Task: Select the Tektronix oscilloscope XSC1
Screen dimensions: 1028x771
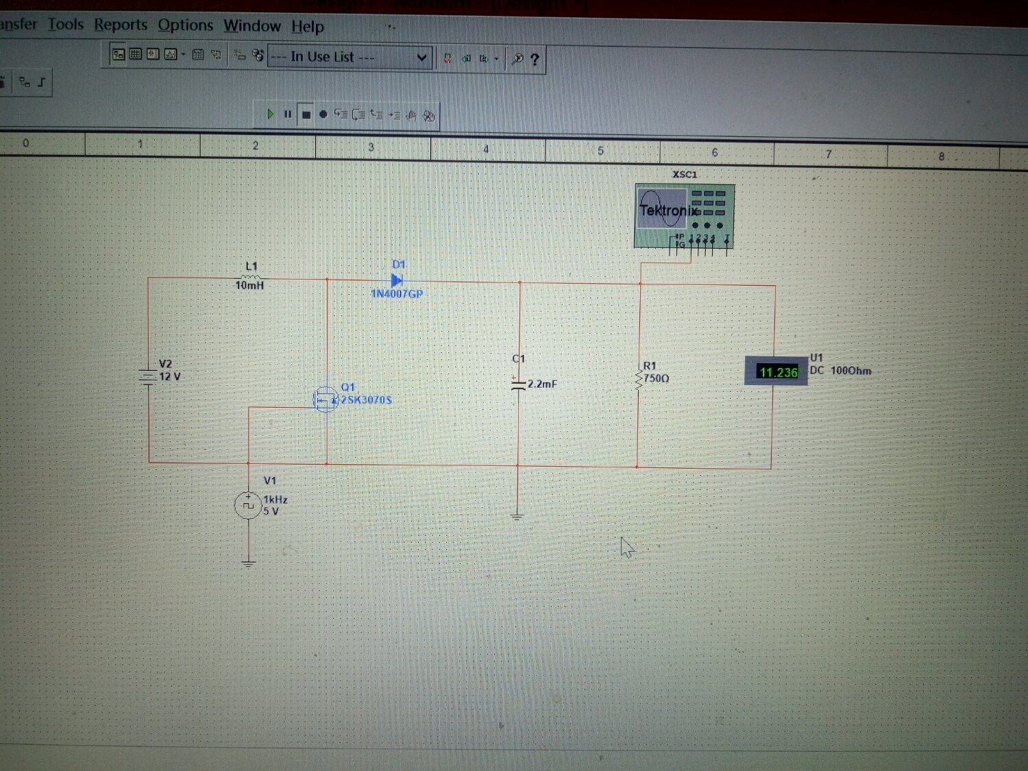Action: 685,216
